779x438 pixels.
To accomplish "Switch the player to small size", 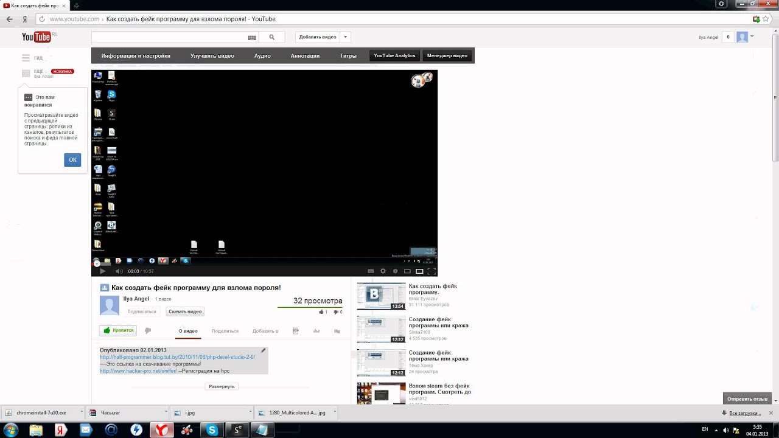I will click(x=407, y=271).
